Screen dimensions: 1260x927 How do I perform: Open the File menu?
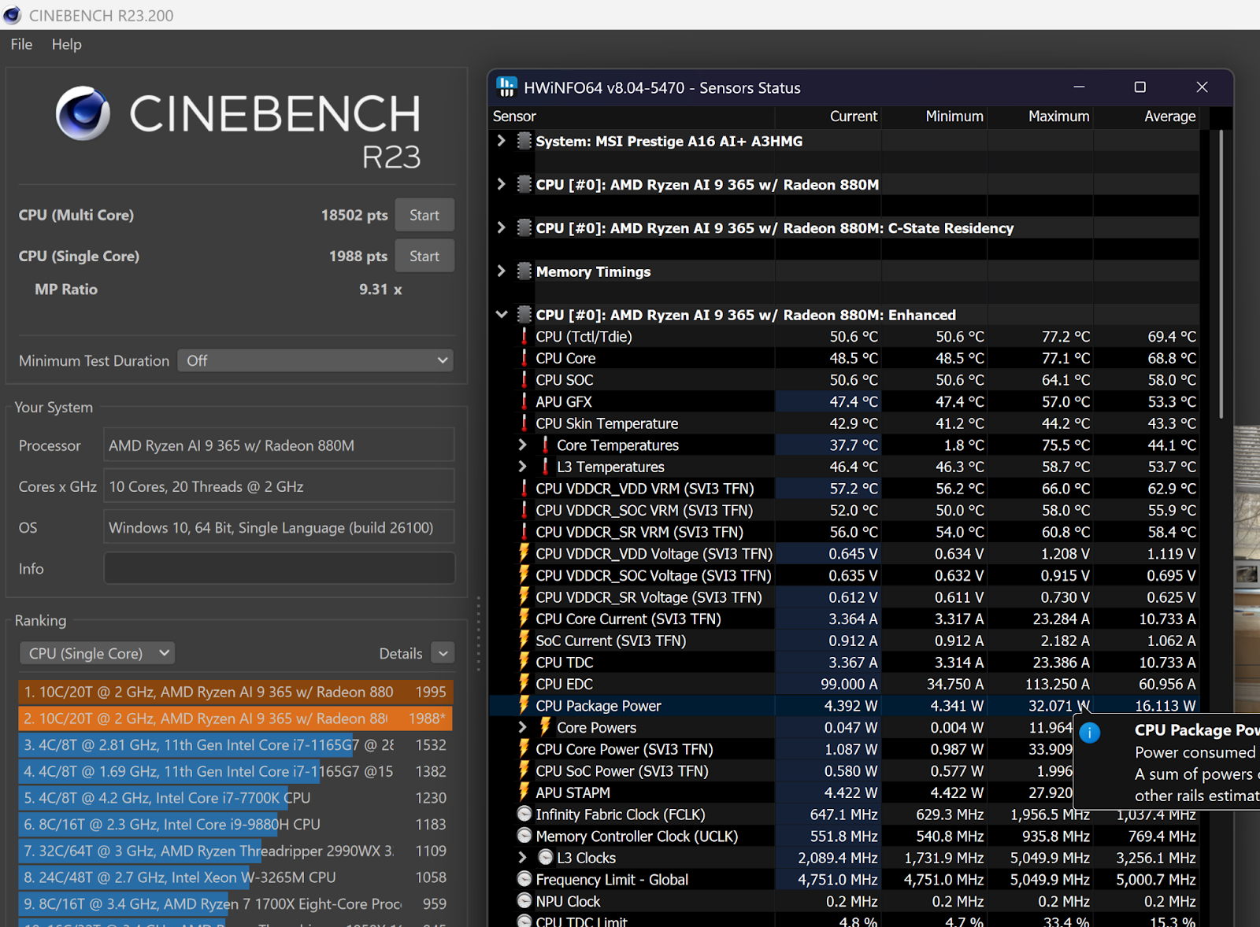pos(21,44)
